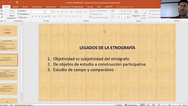Click Convertir a SmartArt button

[99, 17]
